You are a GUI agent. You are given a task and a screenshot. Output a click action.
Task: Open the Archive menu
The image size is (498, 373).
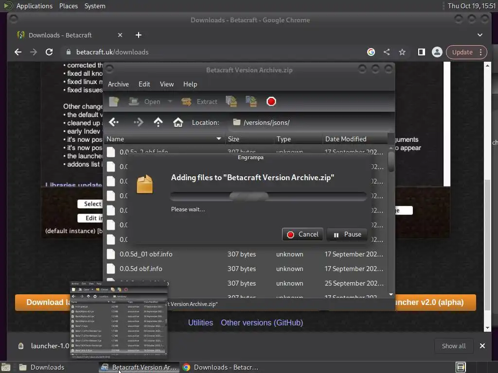[118, 84]
